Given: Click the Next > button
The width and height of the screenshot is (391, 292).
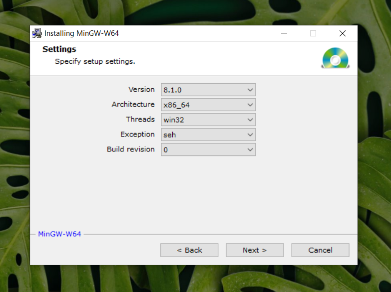Looking at the screenshot, I should point(255,250).
